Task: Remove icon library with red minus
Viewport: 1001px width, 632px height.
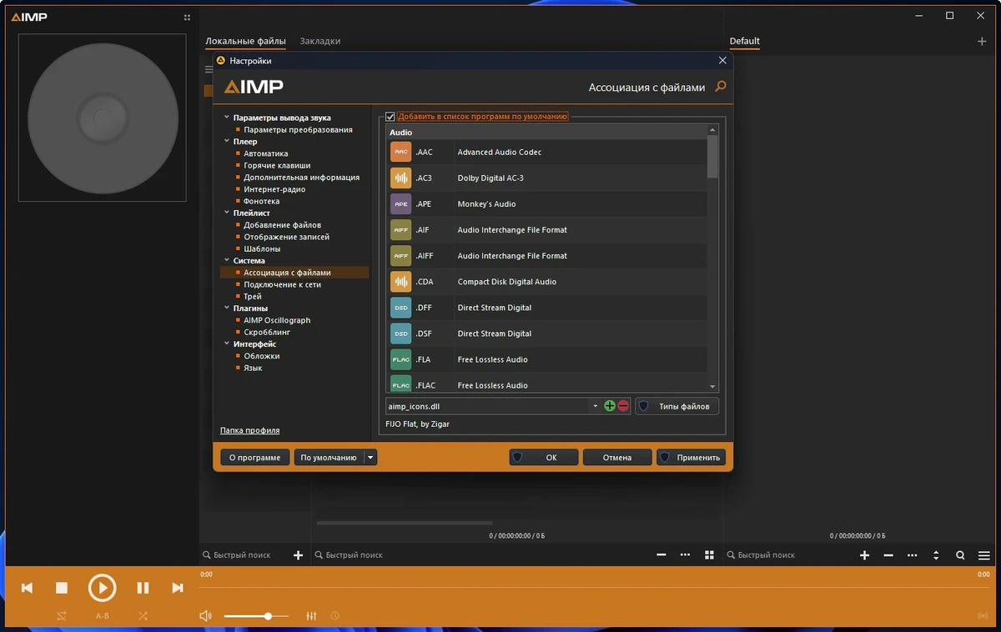Action: tap(623, 406)
